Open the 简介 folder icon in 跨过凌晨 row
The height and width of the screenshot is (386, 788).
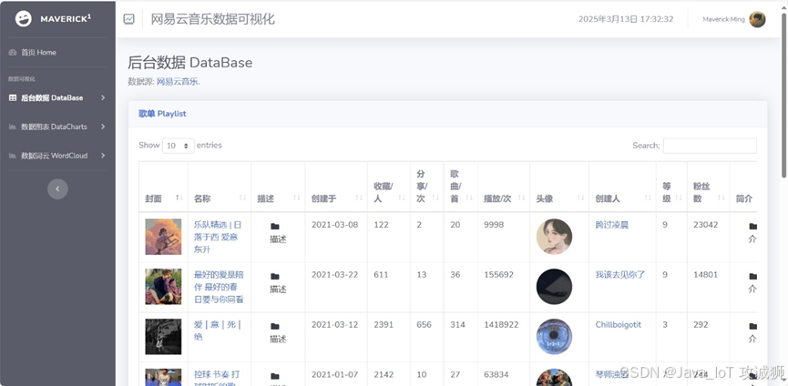pyautogui.click(x=752, y=227)
